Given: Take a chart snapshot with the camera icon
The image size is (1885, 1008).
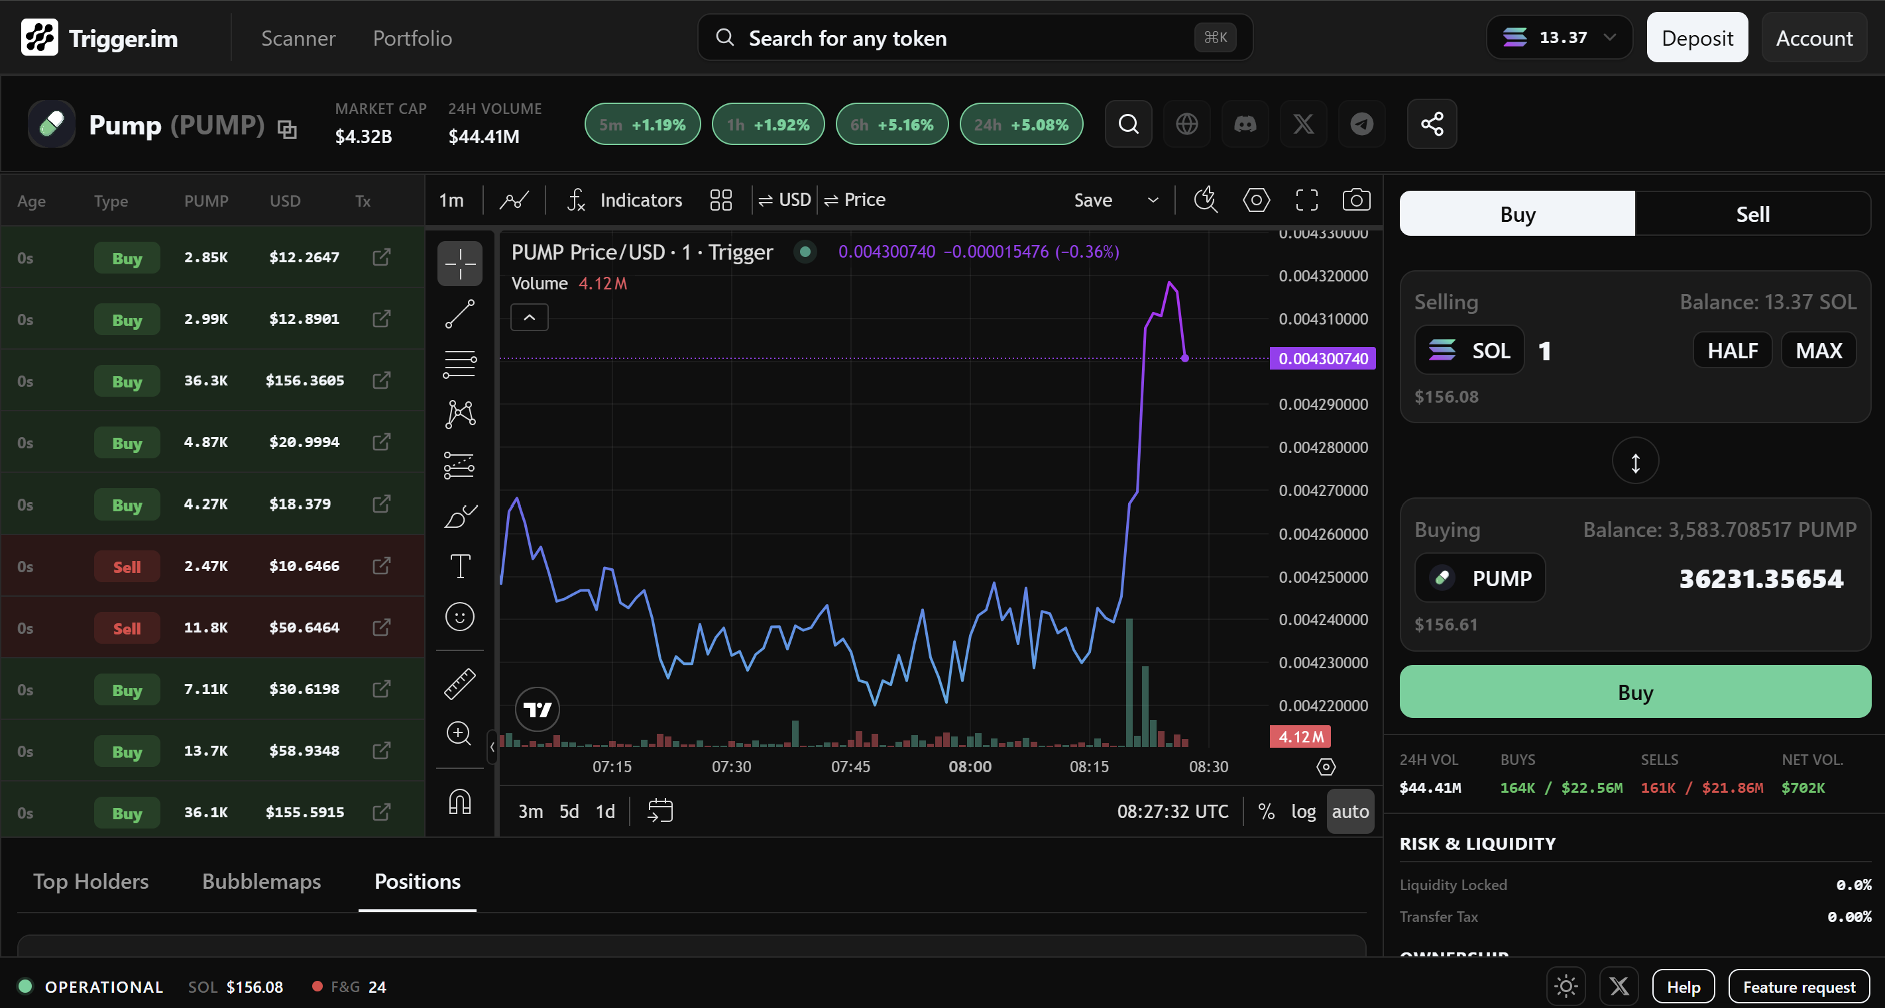Looking at the screenshot, I should (1356, 199).
